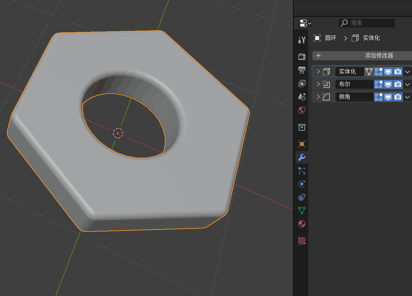Click the 圆环 object breadcrumb
Screen dimensions: 412x296
[x=330, y=38]
